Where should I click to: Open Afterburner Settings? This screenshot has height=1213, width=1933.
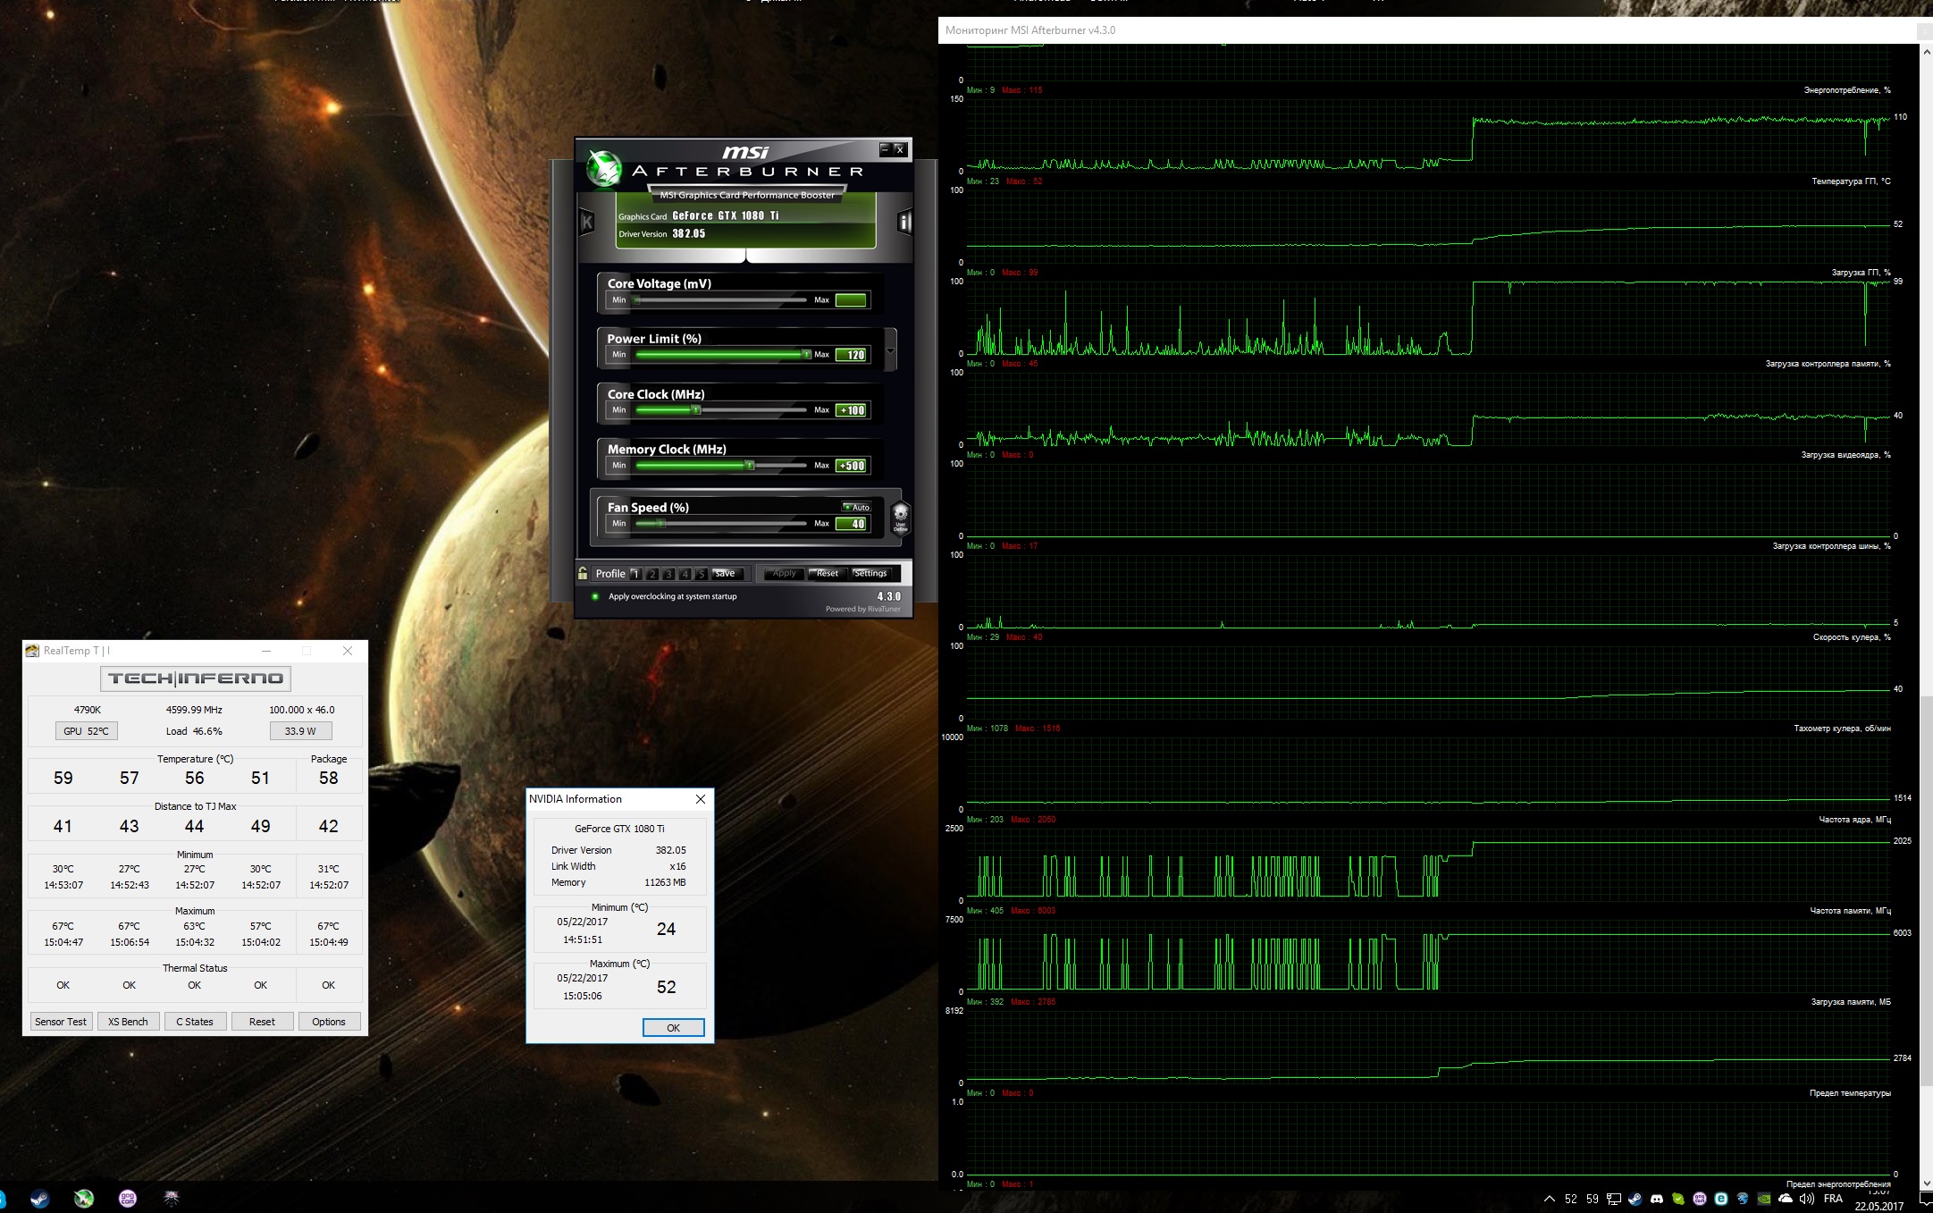coord(870,573)
